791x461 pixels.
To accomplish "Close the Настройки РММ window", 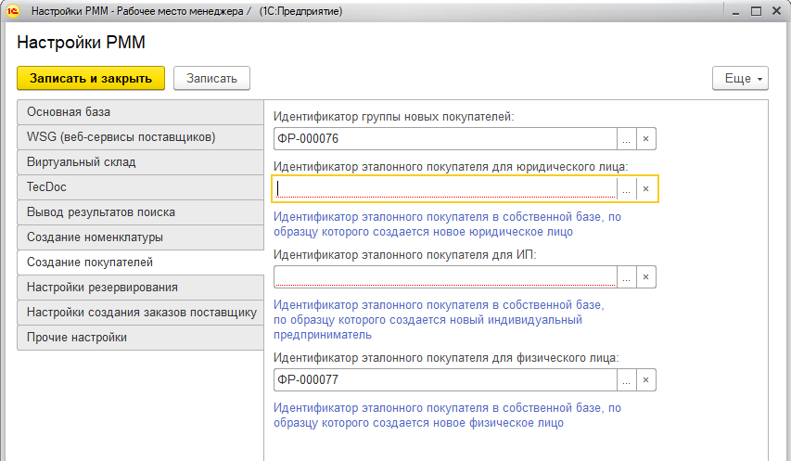I will 776,11.
